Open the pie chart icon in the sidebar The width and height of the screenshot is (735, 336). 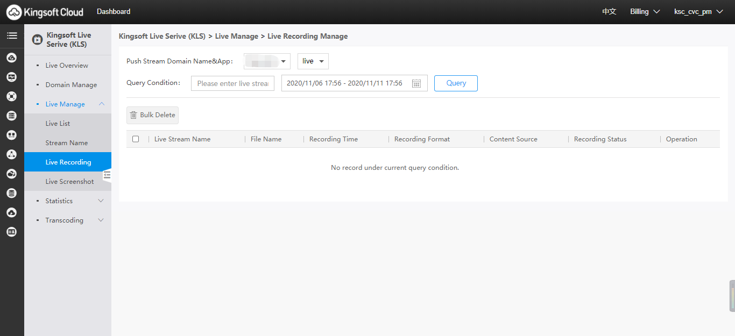[x=12, y=174]
